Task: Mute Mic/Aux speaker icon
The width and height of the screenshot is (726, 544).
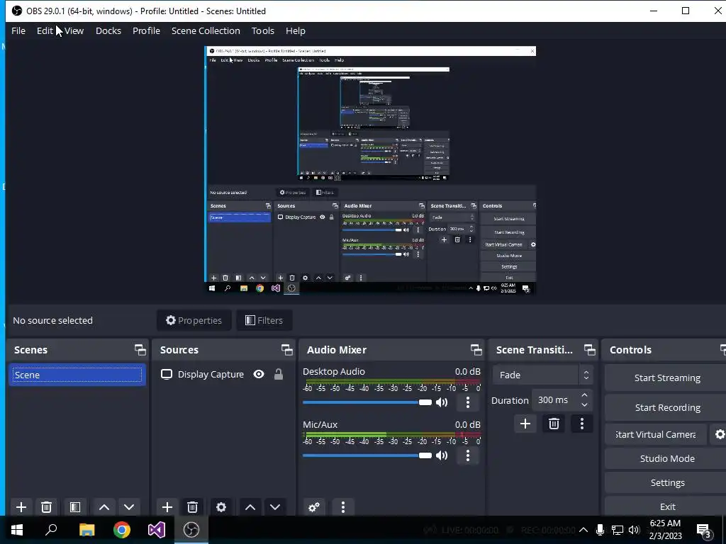Action: tap(442, 455)
